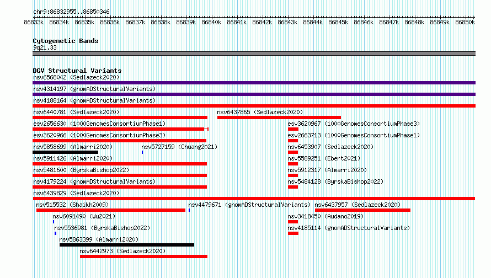Click the Cytogenetic Bands track title
The width and height of the screenshot is (491, 278).
(66, 41)
